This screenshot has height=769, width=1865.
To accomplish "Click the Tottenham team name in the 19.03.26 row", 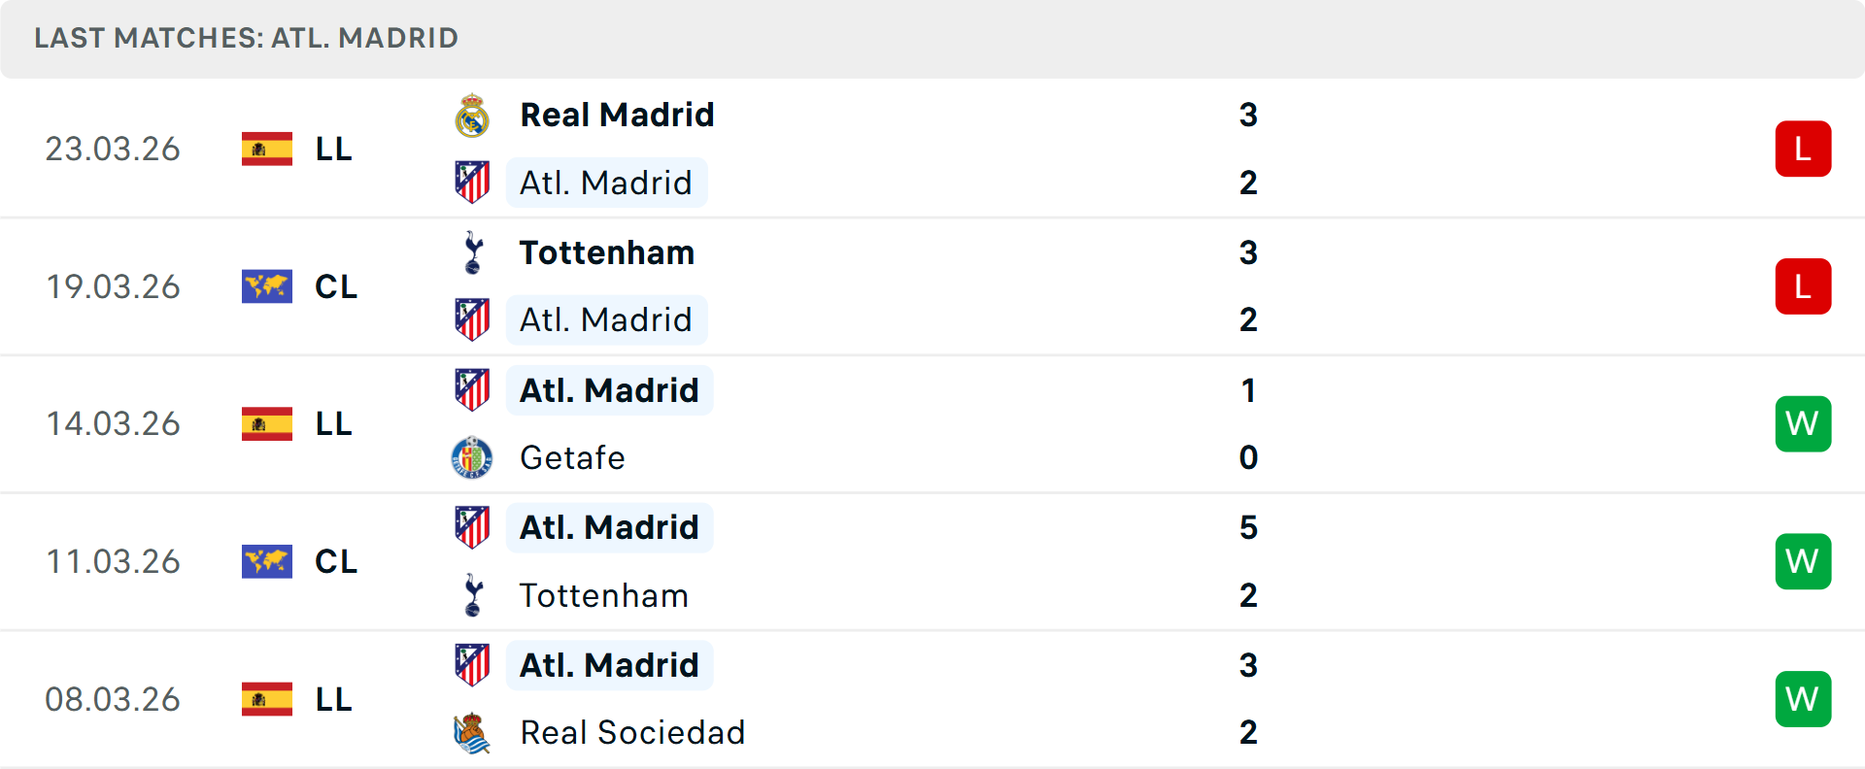I will [x=606, y=251].
